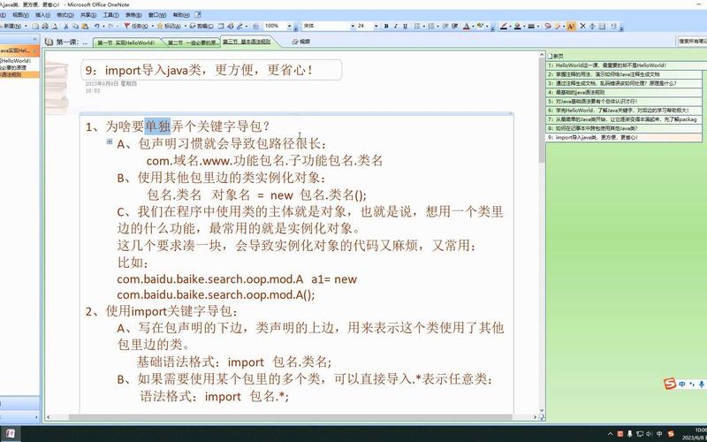Apply the text highlighter color

480,26
